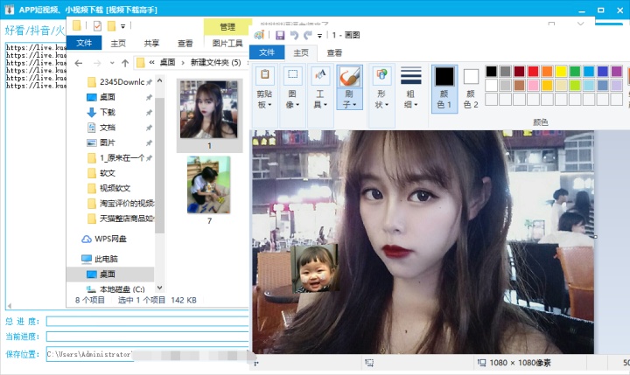
Task: Pick the pink color swatch in second row
Action: pos(533,85)
